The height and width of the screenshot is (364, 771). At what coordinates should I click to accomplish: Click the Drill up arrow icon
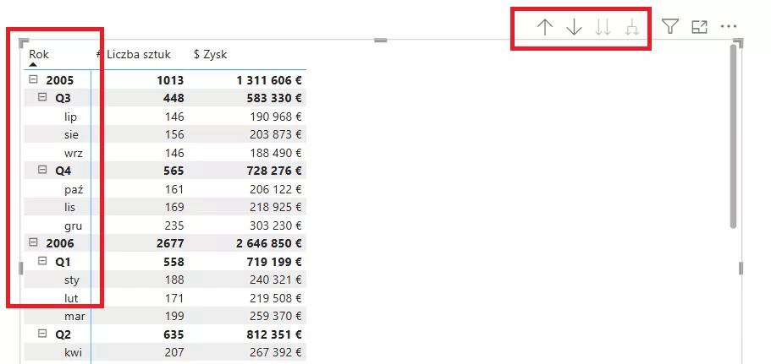tap(545, 27)
